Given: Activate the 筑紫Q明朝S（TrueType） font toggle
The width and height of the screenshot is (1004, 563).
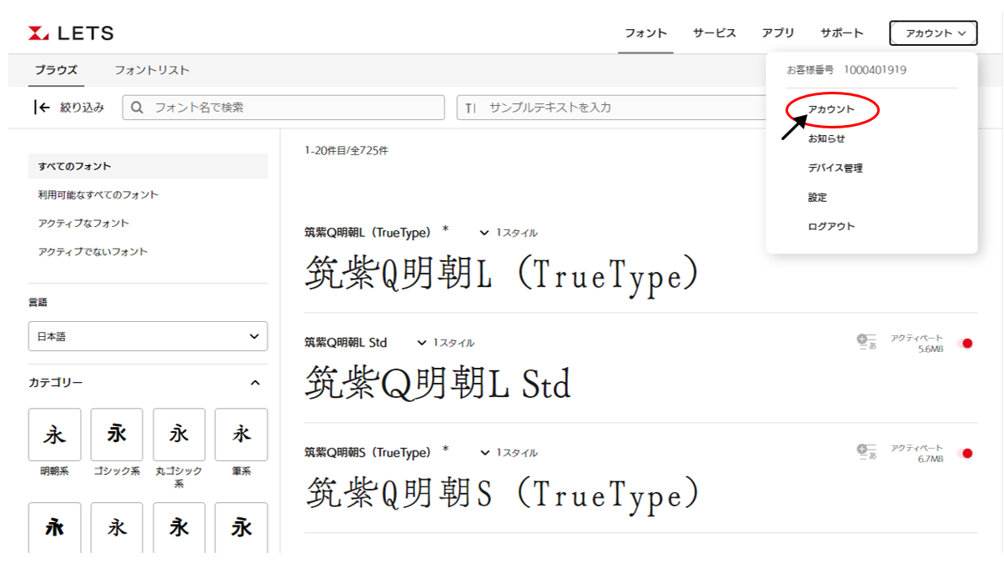Looking at the screenshot, I should tap(966, 453).
